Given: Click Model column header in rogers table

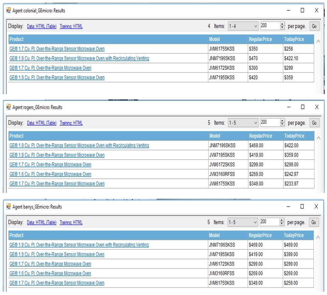Looking at the screenshot, I should pyautogui.click(x=228, y=136).
